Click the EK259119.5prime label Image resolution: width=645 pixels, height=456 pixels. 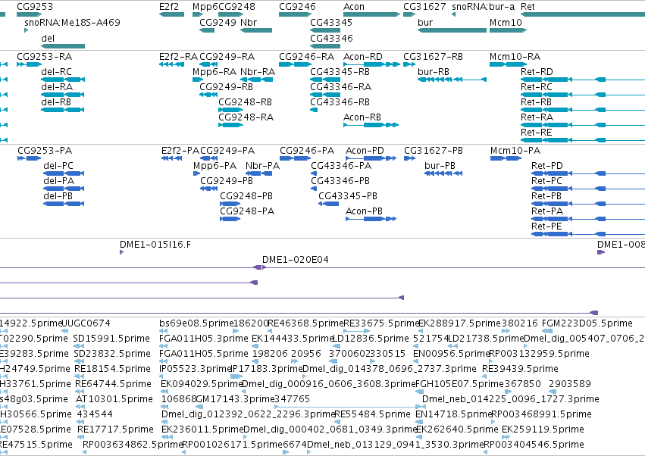point(543,429)
